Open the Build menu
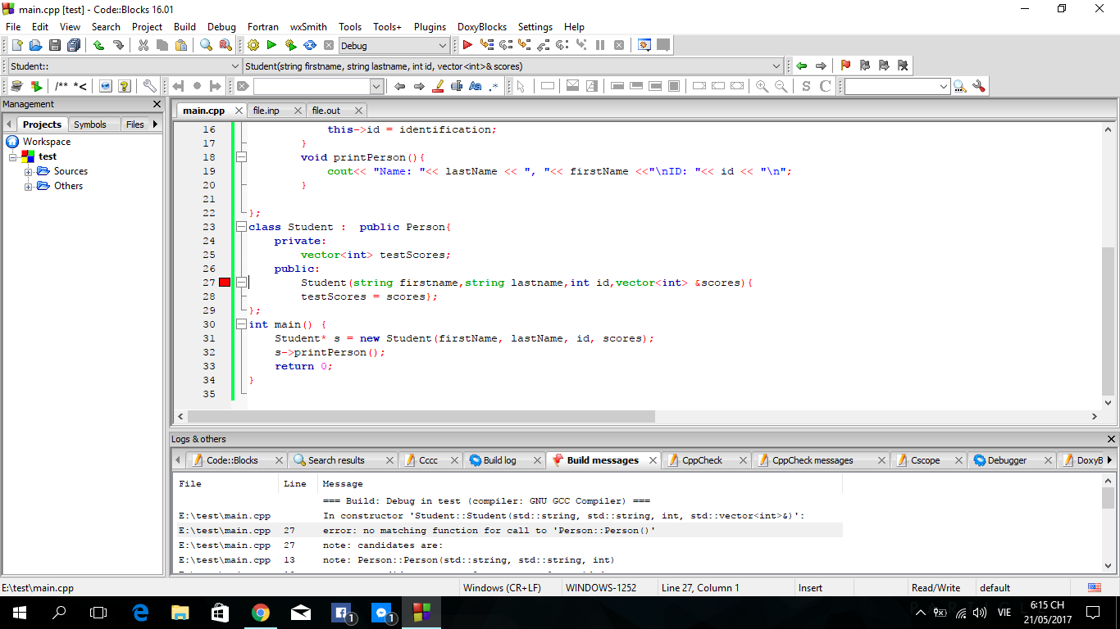Image resolution: width=1120 pixels, height=629 pixels. pyautogui.click(x=184, y=27)
